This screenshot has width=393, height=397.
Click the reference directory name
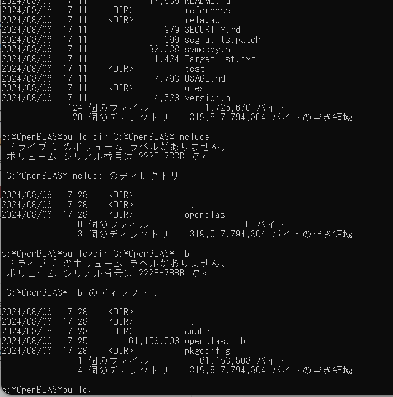click(207, 11)
